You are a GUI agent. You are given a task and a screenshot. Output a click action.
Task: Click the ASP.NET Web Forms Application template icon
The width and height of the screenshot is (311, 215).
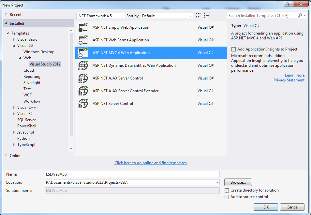[83, 40]
